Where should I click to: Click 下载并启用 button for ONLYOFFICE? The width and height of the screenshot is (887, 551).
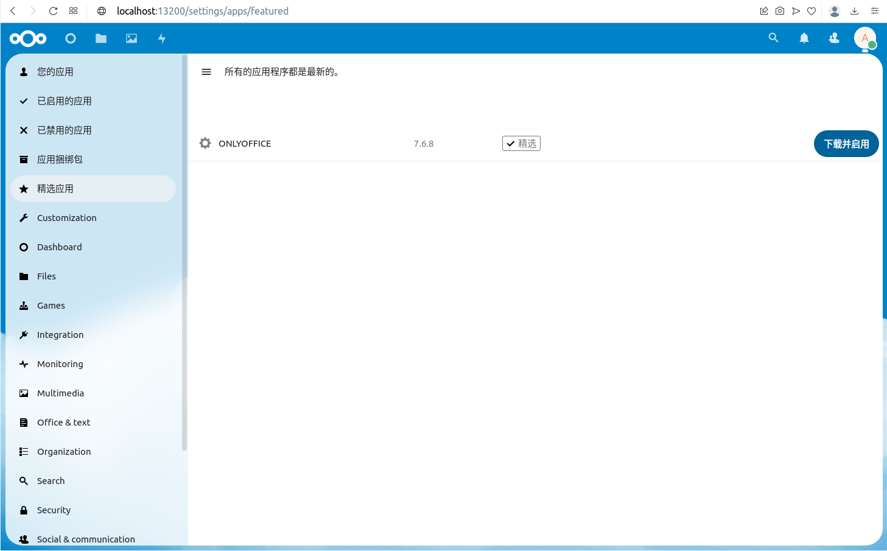click(x=846, y=144)
